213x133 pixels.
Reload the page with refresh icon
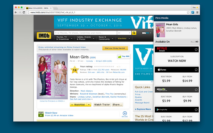point(24,12)
